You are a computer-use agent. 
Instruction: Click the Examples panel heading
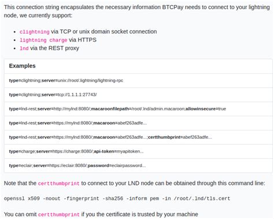(x=23, y=66)
